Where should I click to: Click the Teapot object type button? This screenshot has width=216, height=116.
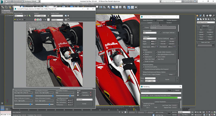(201, 39)
